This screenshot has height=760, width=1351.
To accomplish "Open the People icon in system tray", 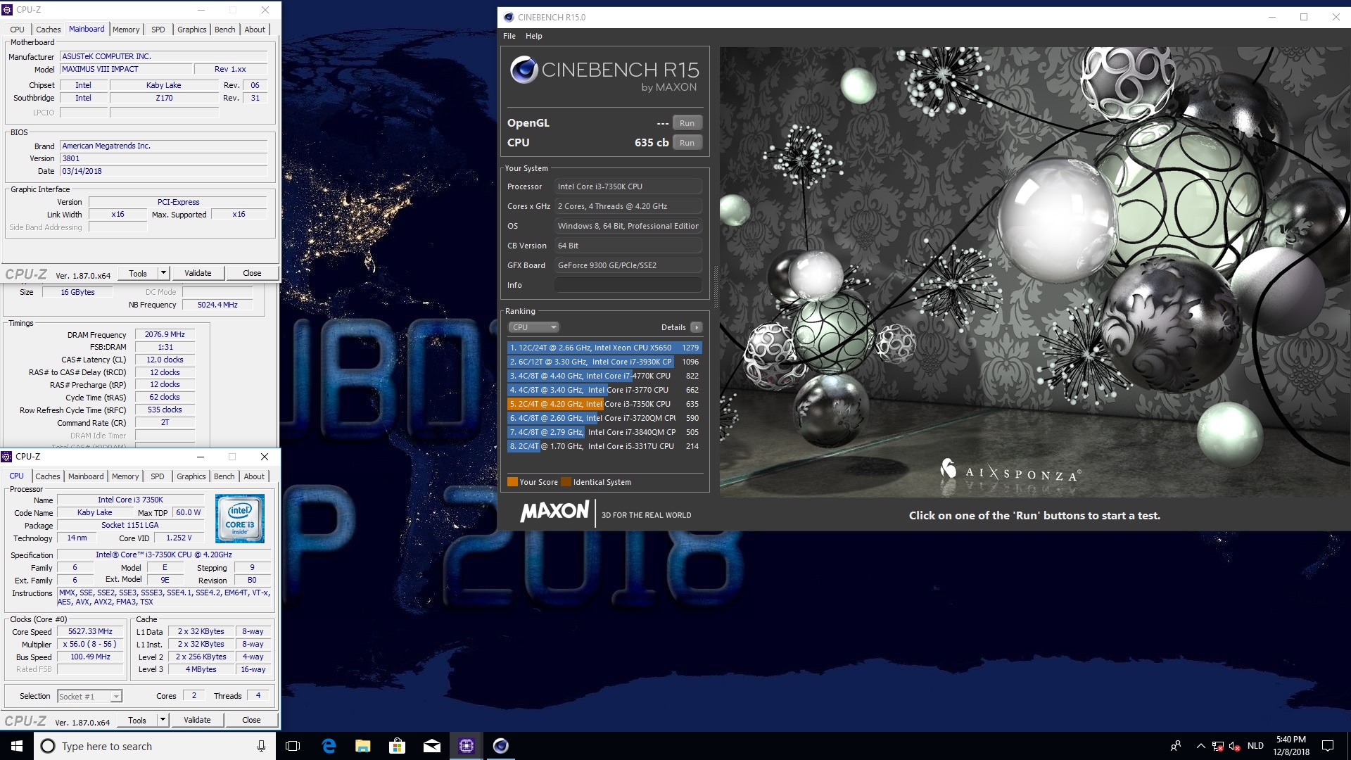I will coord(1175,746).
